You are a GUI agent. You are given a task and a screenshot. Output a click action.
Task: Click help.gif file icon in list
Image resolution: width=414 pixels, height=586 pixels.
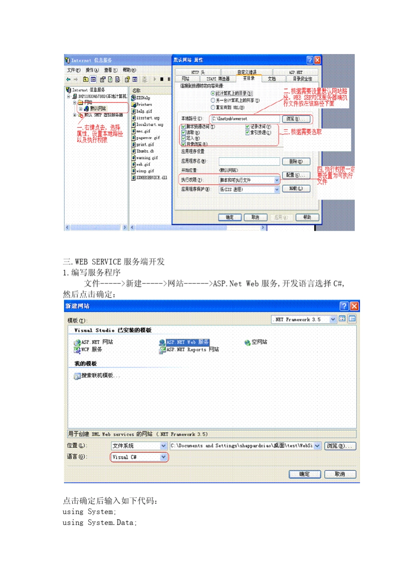tap(134, 111)
